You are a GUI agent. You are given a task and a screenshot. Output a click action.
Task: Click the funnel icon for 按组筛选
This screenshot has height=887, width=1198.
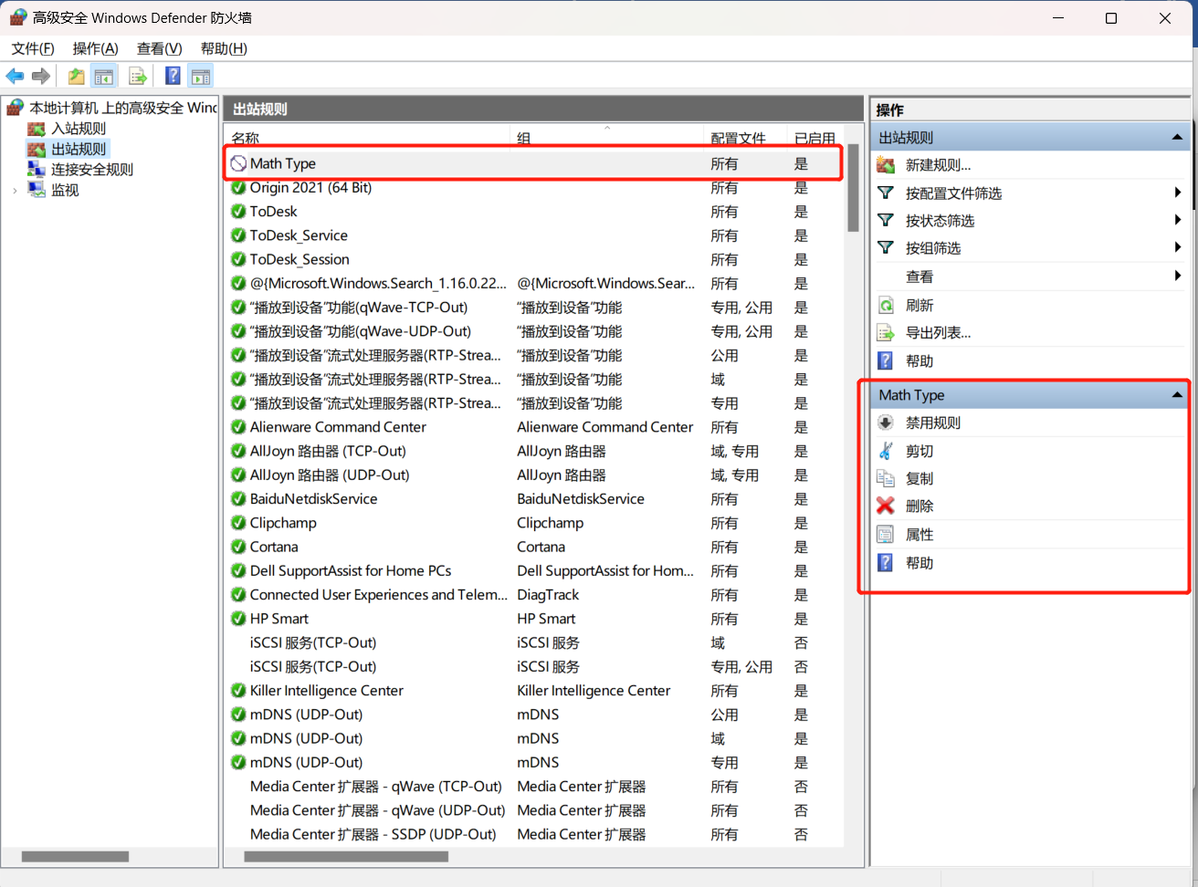pyautogui.click(x=886, y=247)
